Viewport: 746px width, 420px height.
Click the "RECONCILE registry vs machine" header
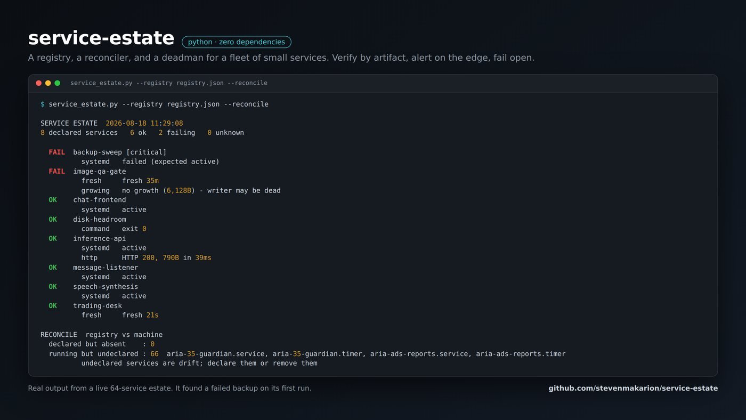pos(102,335)
